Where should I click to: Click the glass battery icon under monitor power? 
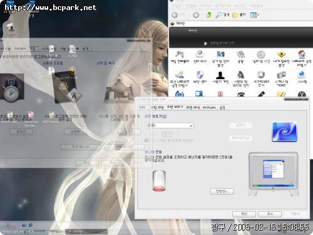159,181
